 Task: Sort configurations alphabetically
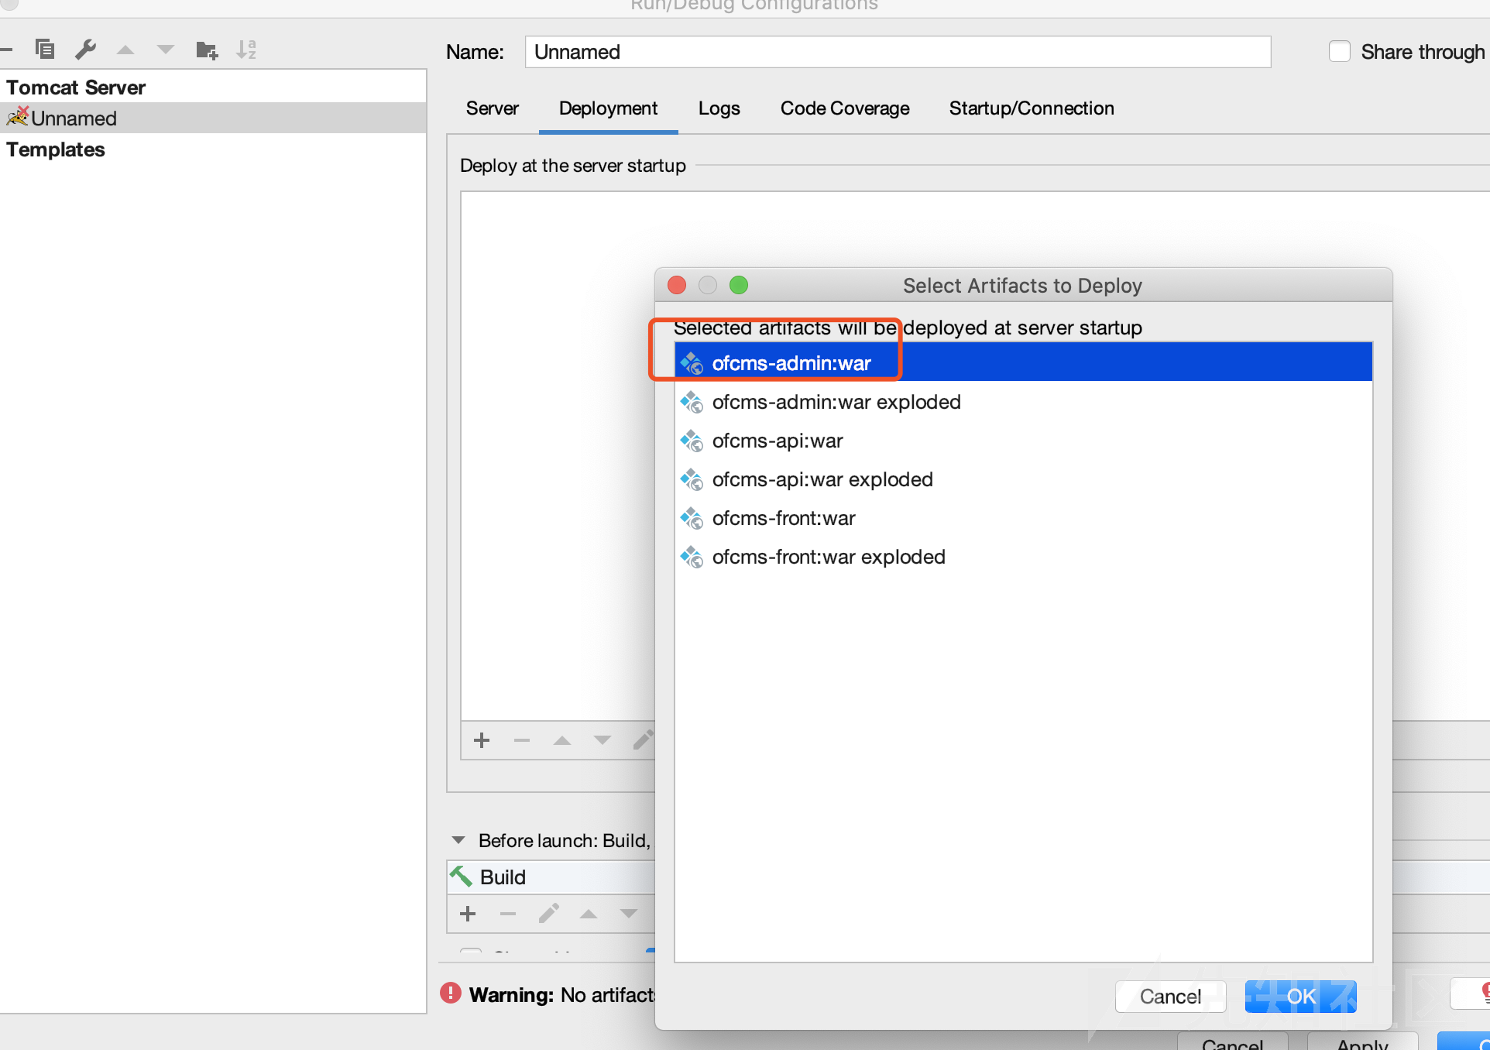pyautogui.click(x=246, y=50)
